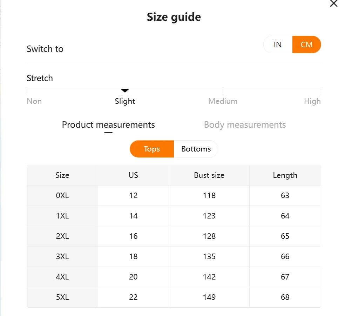Viewport: 345px width, 316px height.
Task: Click the 4XL size cell
Action: tap(62, 277)
